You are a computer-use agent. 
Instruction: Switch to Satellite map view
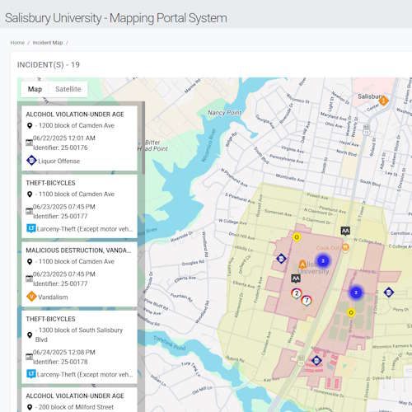[68, 89]
